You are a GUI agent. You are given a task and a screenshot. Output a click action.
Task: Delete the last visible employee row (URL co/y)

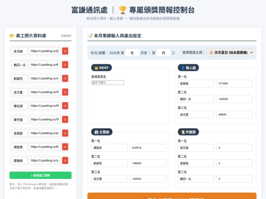(x=65, y=161)
